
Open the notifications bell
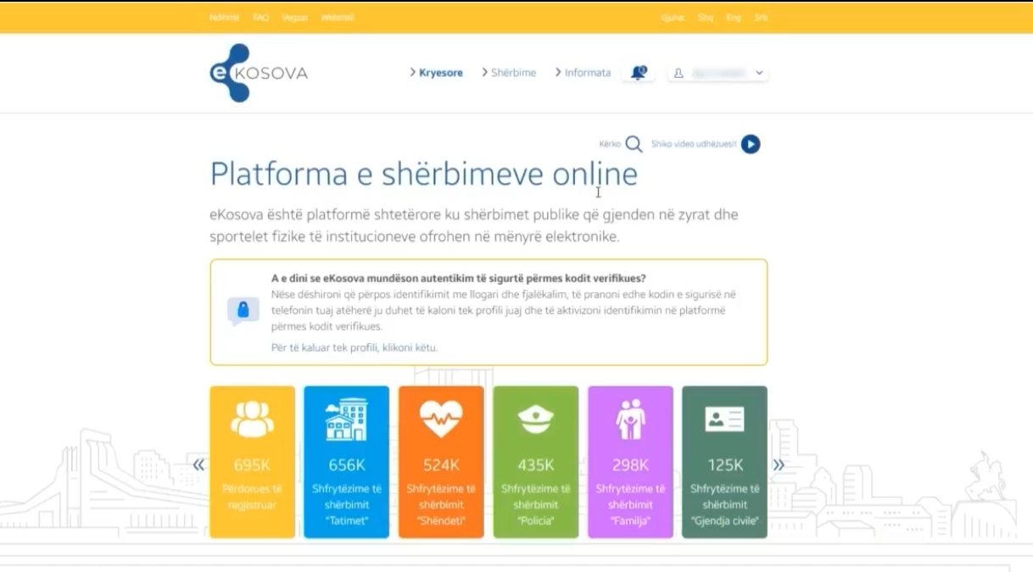point(638,74)
